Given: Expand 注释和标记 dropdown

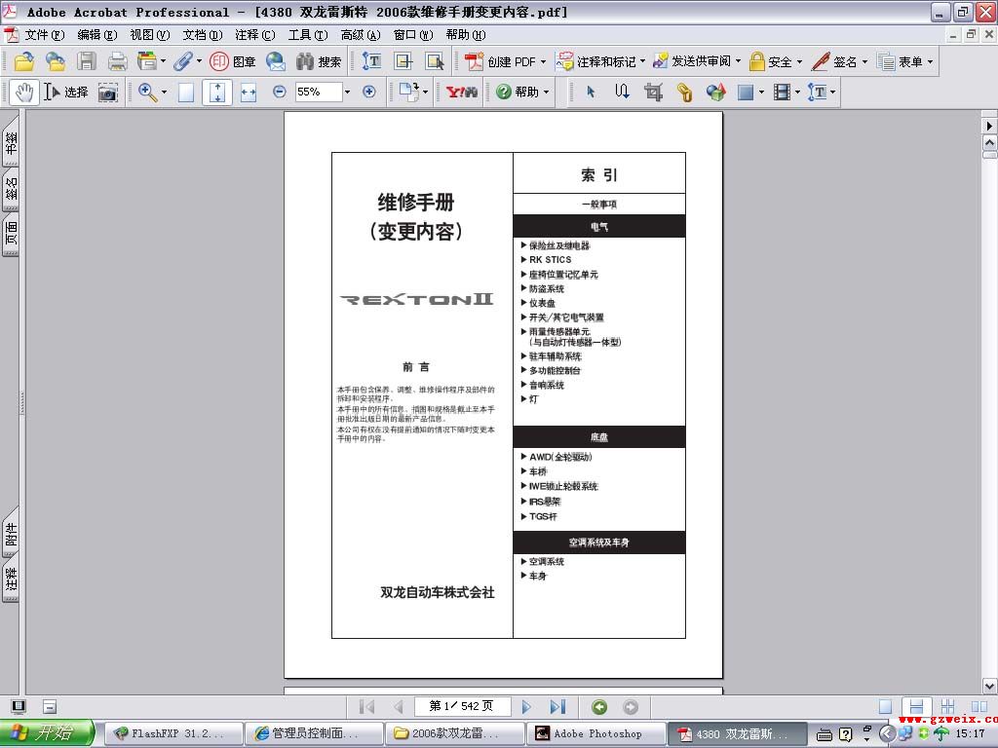Looking at the screenshot, I should [x=642, y=61].
